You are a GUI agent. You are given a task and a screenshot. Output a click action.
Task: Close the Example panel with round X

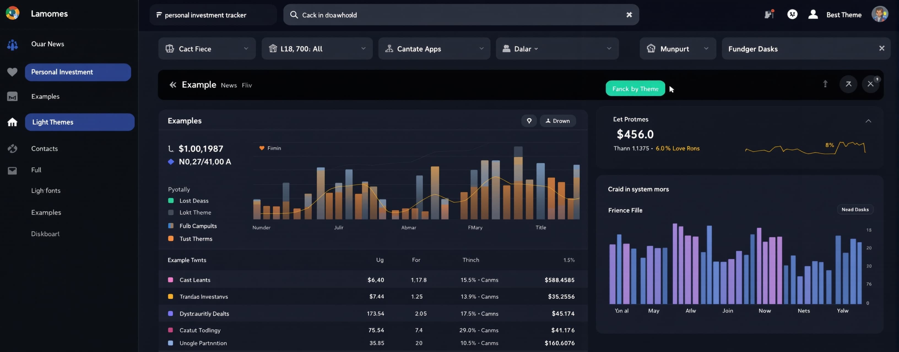click(870, 84)
